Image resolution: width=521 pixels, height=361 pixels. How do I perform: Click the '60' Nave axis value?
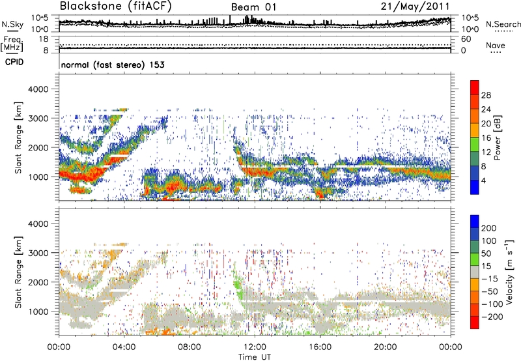click(466, 39)
